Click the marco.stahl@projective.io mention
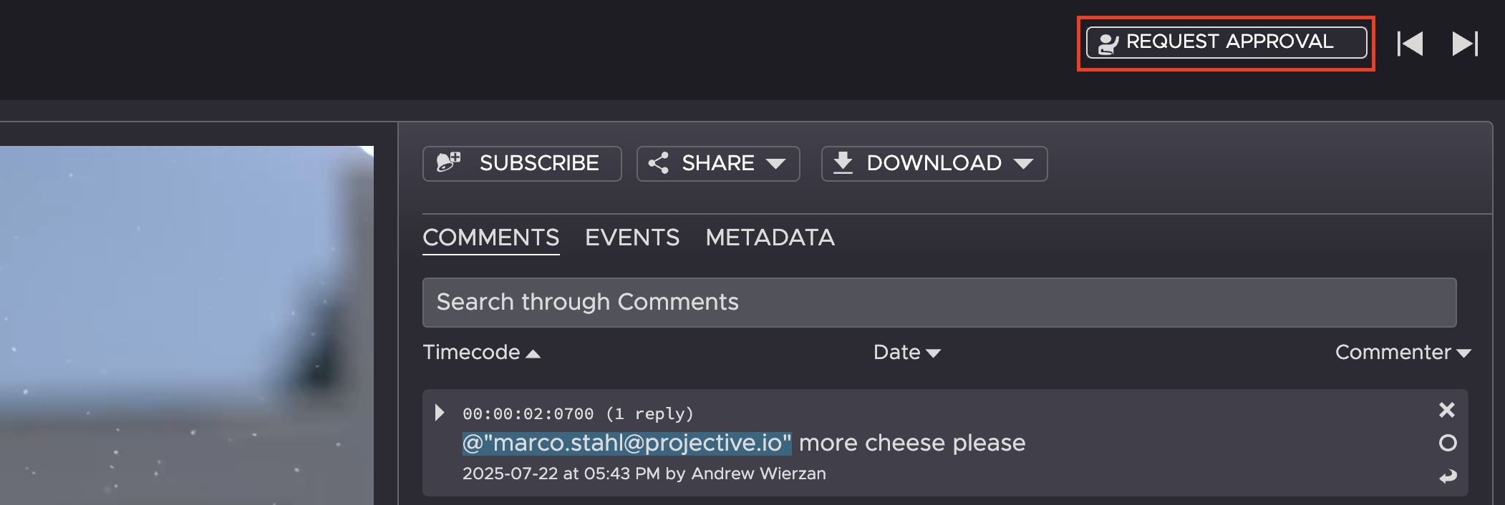 click(626, 443)
